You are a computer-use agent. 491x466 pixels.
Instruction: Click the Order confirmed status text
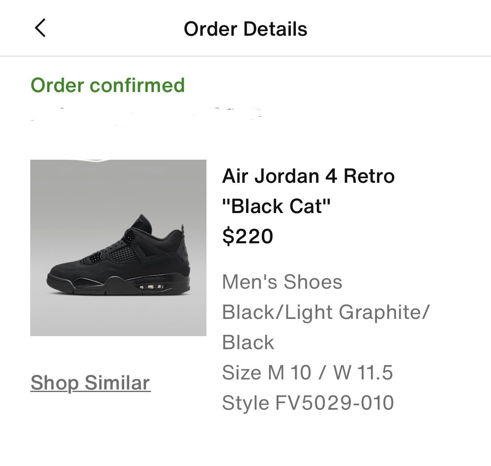(x=108, y=85)
